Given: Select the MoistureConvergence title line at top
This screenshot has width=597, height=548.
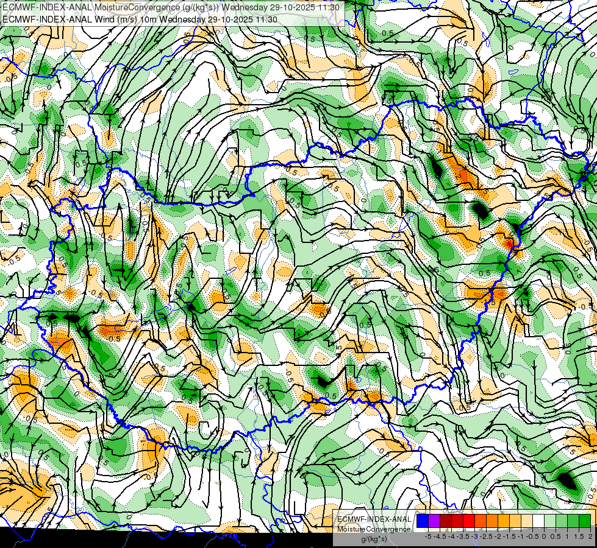Looking at the screenshot, I should tap(171, 7).
